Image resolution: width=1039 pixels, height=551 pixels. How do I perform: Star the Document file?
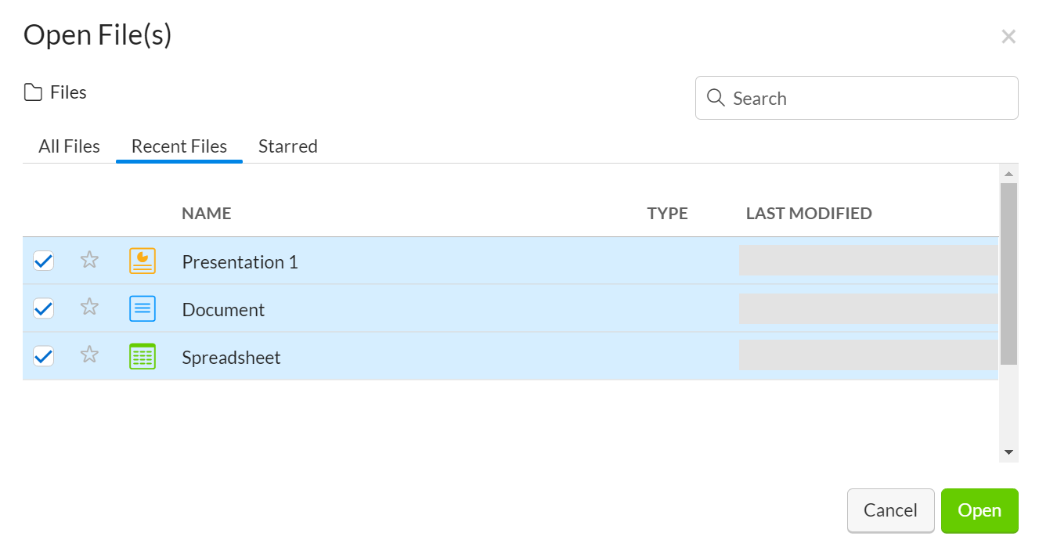tap(89, 308)
